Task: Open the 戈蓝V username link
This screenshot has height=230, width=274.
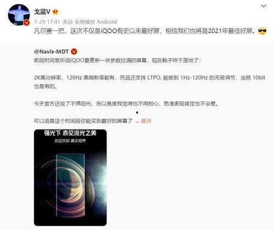Action: click(x=42, y=12)
